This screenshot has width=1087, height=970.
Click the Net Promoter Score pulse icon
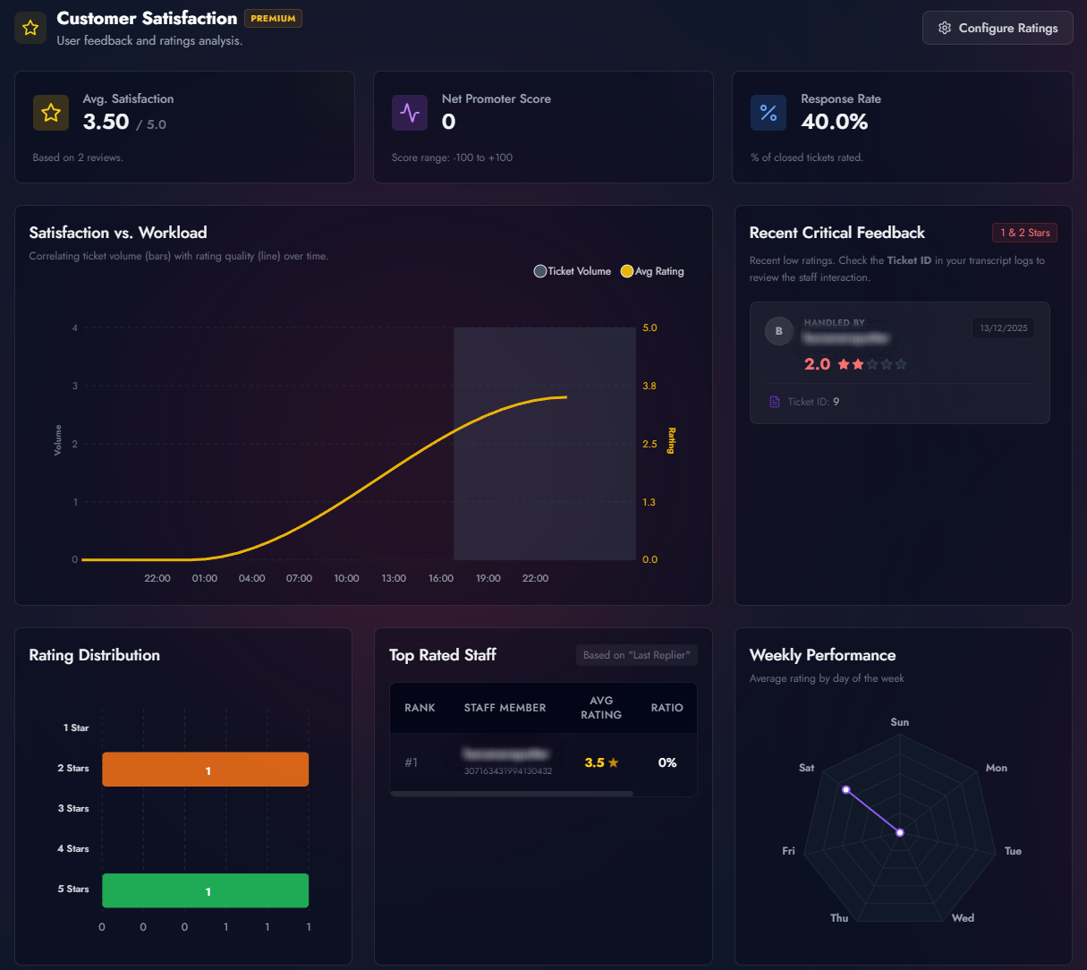pos(410,113)
